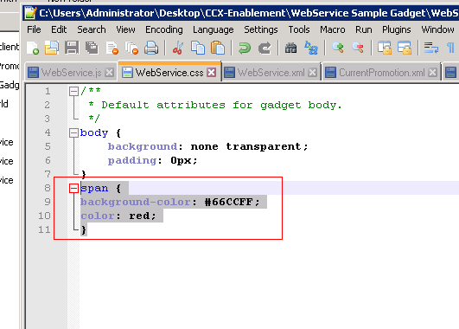
Task: Toggle Show All Characters pilcrow icon
Action: (451, 48)
